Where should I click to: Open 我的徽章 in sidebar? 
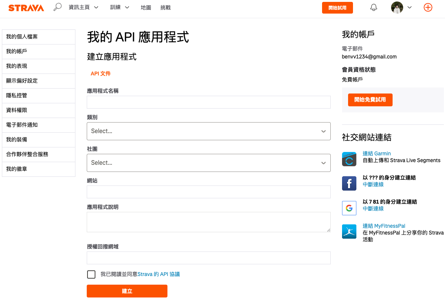coord(38,169)
